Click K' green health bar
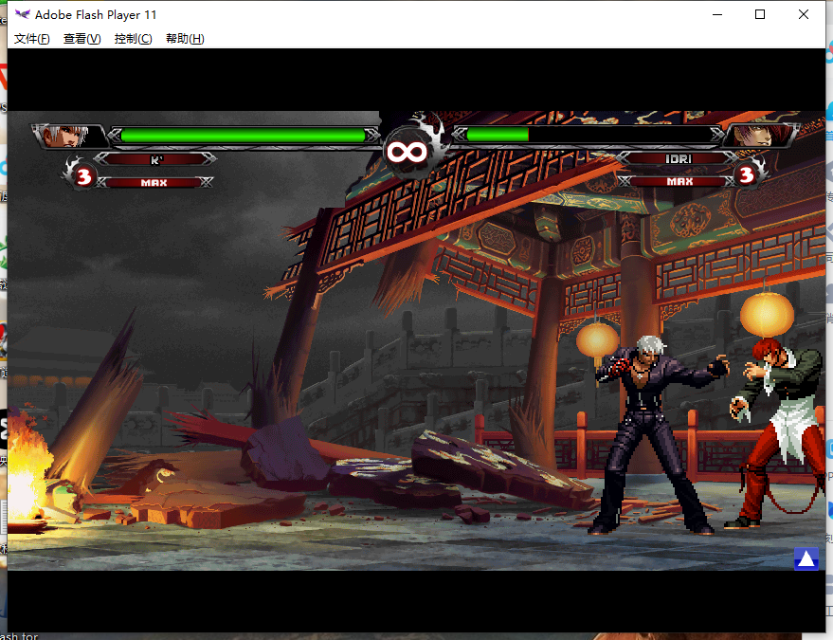The image size is (833, 640). (x=243, y=136)
